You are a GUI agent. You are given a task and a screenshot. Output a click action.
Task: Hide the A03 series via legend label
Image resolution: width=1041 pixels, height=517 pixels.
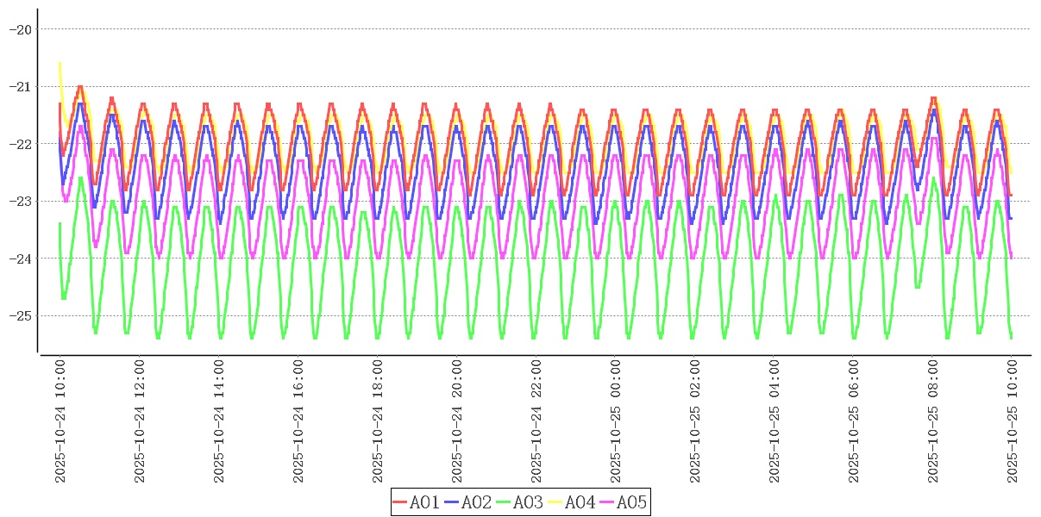pyautogui.click(x=528, y=502)
